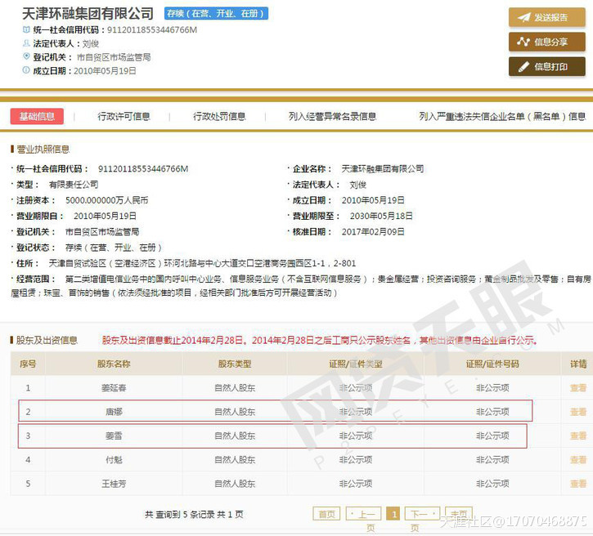This screenshot has height=536, width=593.
Task: Click the icon beside 统一社会信用代码 in header
Action: [x=26, y=30]
